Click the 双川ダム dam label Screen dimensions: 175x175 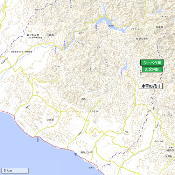[x=55, y=51]
